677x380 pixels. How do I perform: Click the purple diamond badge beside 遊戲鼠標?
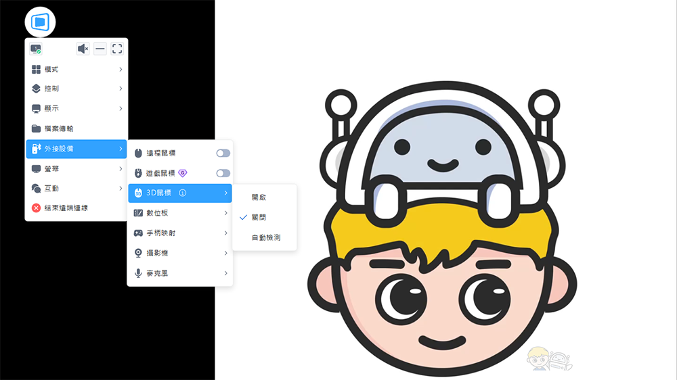pyautogui.click(x=183, y=173)
